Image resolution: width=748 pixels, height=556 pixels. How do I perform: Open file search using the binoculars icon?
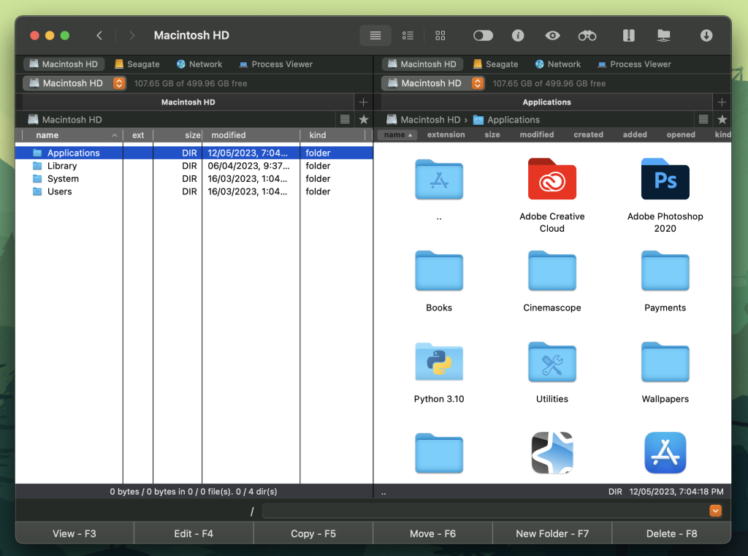click(x=587, y=35)
